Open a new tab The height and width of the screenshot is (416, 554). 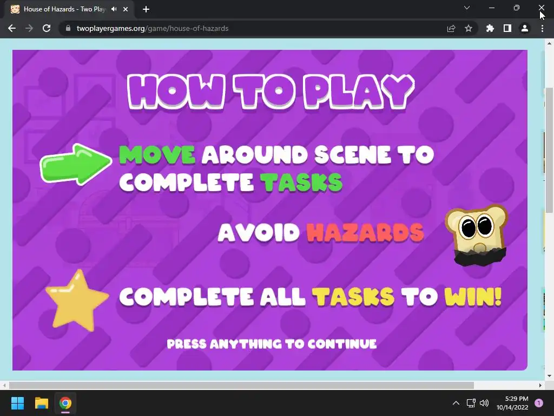(x=146, y=9)
